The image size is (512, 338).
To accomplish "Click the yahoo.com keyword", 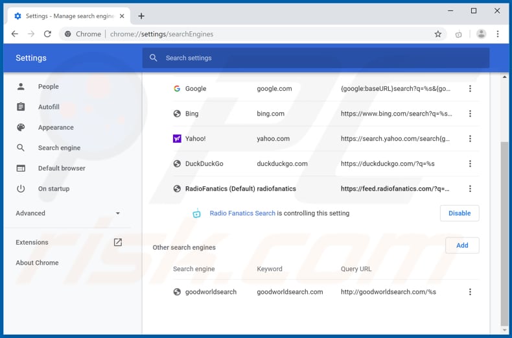I will point(273,139).
